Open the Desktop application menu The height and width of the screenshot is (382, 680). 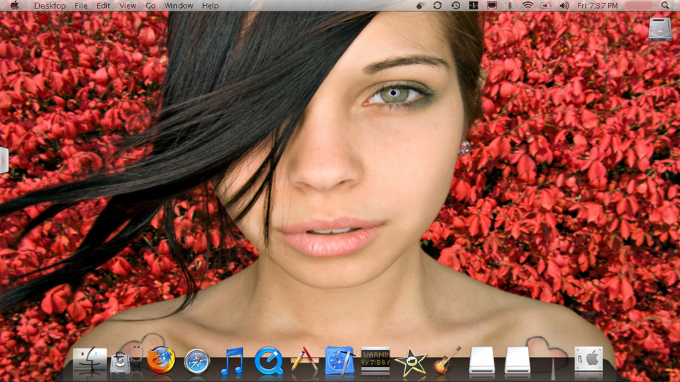coord(50,5)
